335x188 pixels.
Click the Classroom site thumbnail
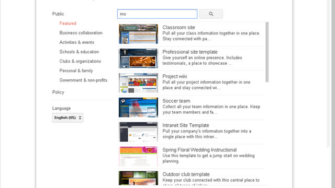tap(138, 34)
